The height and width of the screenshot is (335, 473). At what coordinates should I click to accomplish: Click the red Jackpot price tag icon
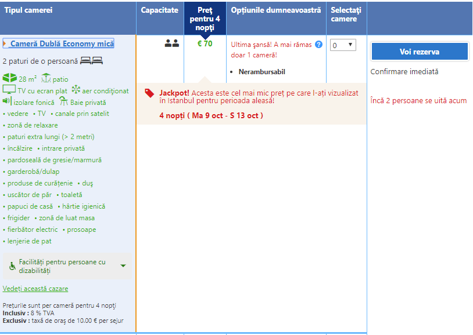150,93
